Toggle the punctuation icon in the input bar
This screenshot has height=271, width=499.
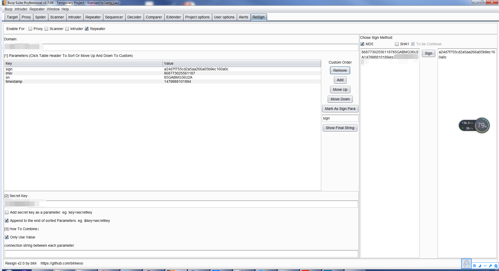[485, 266]
